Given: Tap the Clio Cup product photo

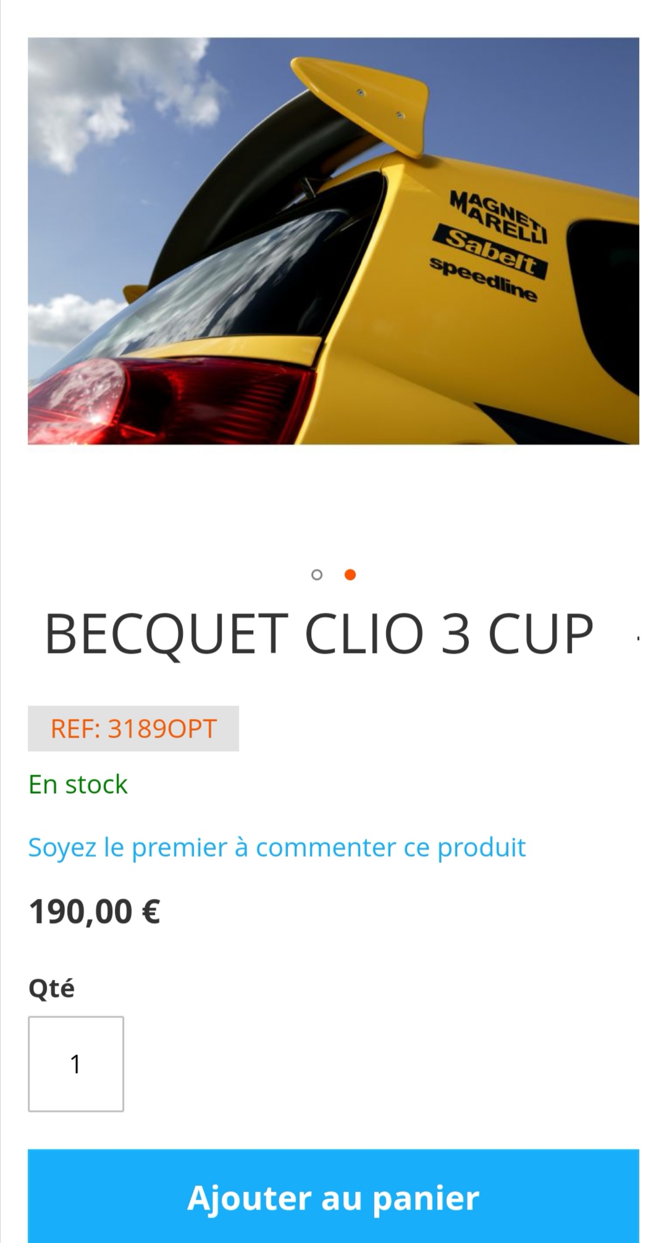Looking at the screenshot, I should coord(333,241).
